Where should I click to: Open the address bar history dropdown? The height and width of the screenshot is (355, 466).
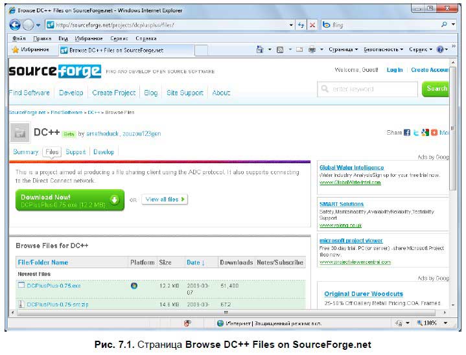pos(291,25)
